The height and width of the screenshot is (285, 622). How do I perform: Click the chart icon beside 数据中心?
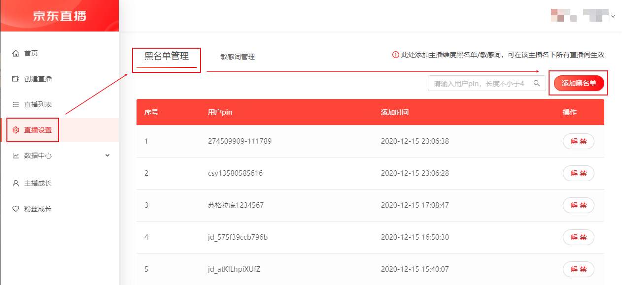16,156
